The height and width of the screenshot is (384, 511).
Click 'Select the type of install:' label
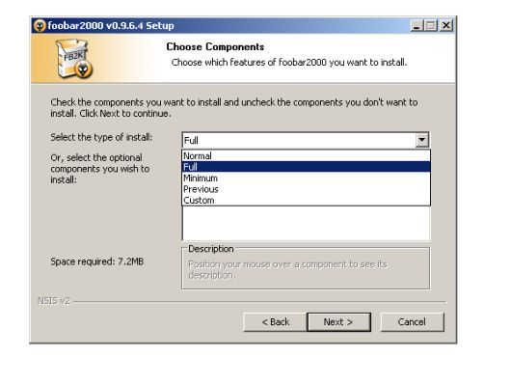[x=101, y=137]
